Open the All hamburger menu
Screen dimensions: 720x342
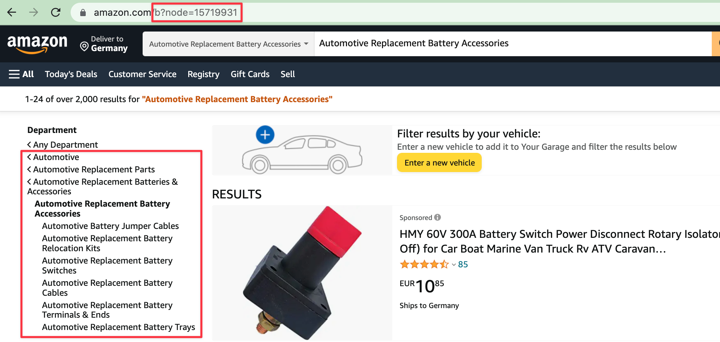tap(21, 74)
